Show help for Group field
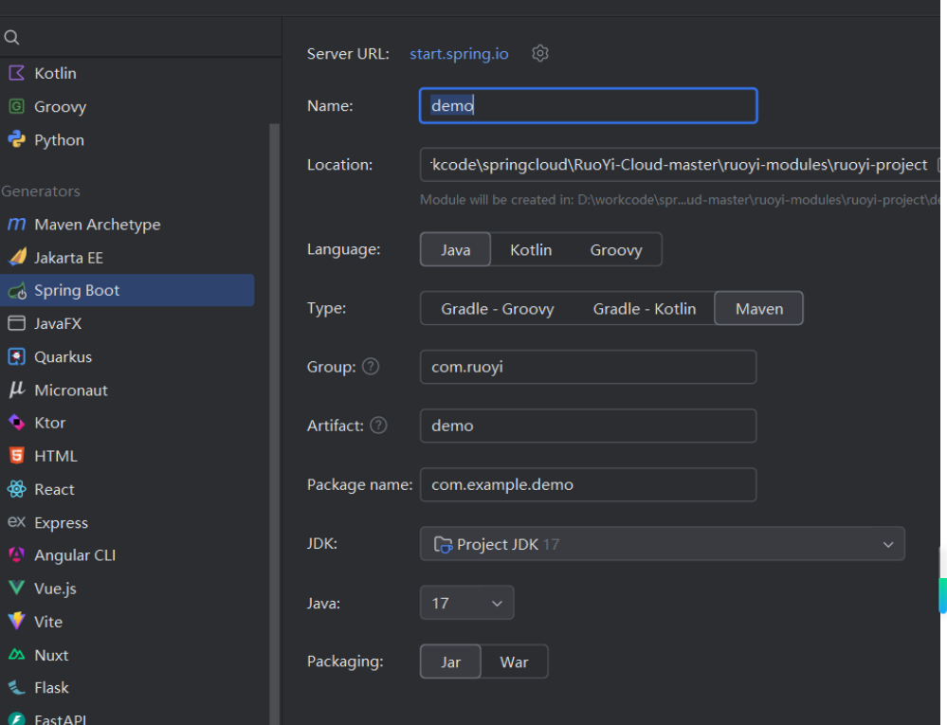Screen dimensions: 947x725 click(371, 367)
